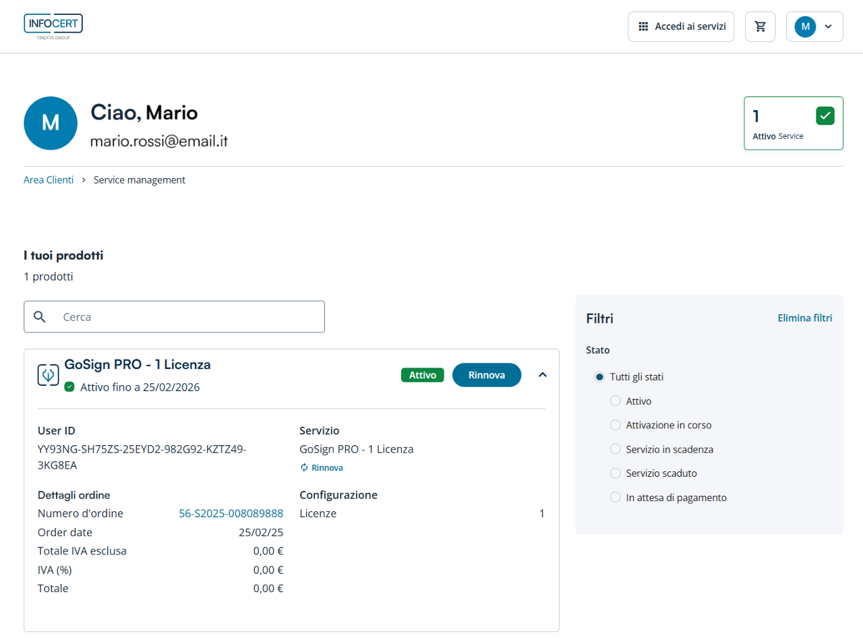
Task: Open order number 56-S2025-008089888
Action: 231,513
